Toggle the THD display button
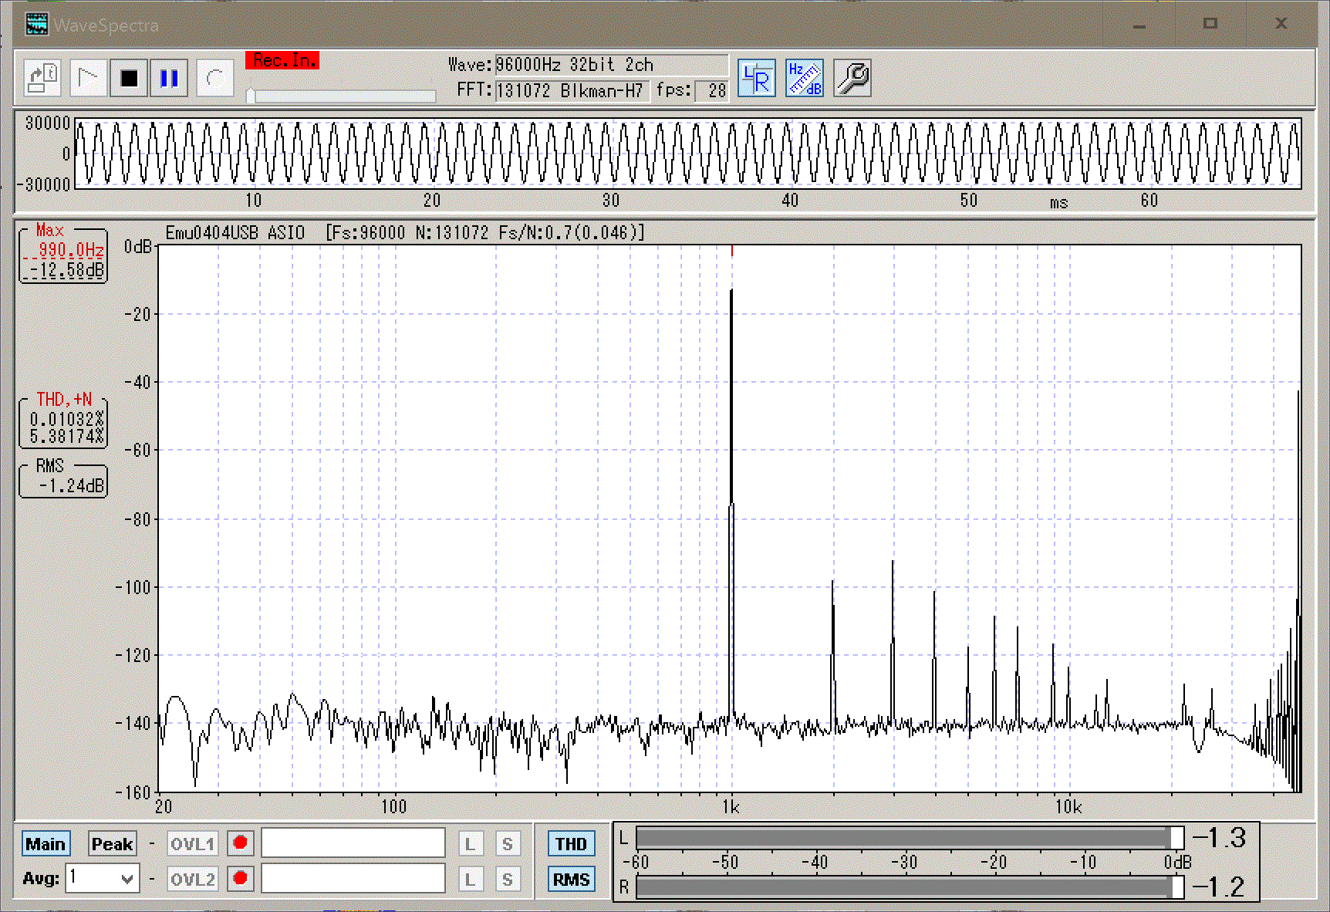The height and width of the screenshot is (912, 1330). [x=571, y=843]
